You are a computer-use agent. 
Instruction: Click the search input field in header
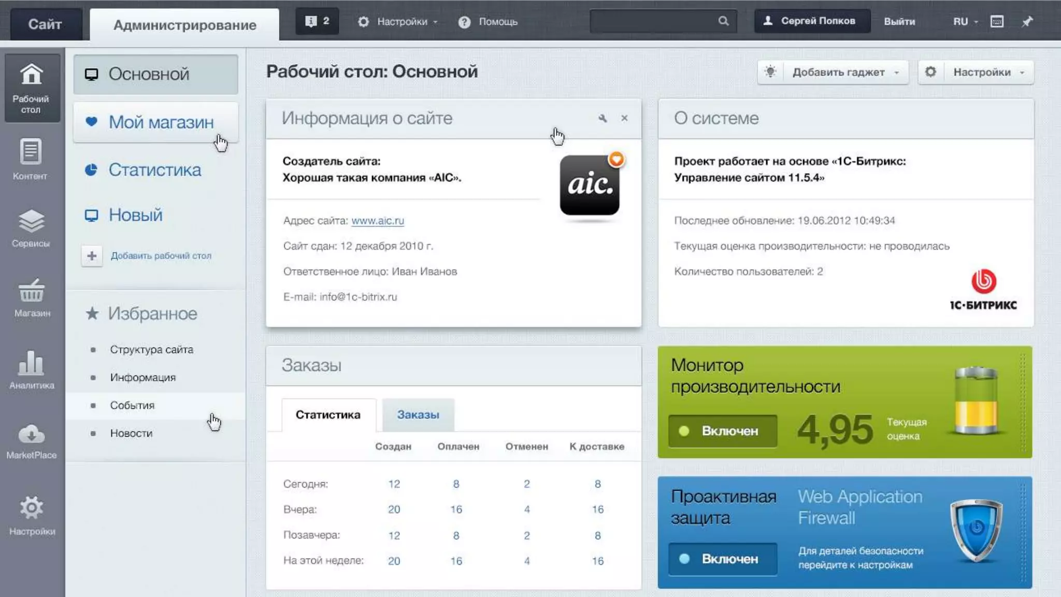[x=653, y=21]
